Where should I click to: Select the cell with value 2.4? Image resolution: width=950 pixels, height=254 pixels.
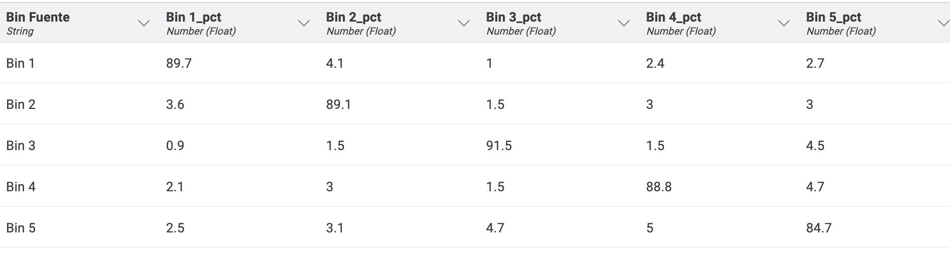coord(720,63)
